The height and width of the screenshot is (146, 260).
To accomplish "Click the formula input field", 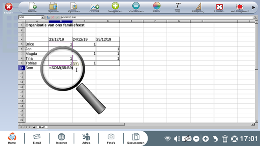I will [x=157, y=17].
